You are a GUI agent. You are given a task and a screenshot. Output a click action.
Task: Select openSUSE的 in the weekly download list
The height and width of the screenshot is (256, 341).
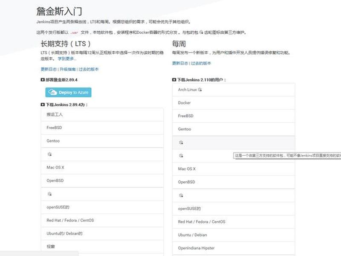click(234, 209)
